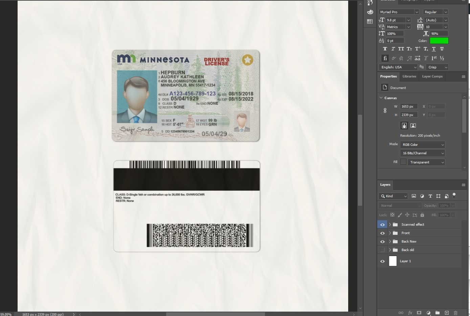470x316 pixels.
Task: Delete layer trash icon
Action: (x=455, y=313)
